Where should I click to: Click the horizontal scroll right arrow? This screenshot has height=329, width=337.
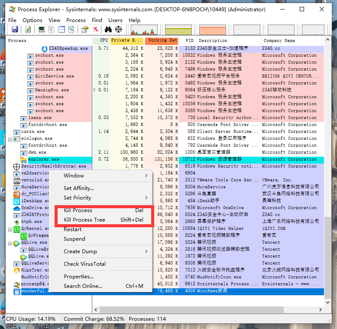coord(320,310)
